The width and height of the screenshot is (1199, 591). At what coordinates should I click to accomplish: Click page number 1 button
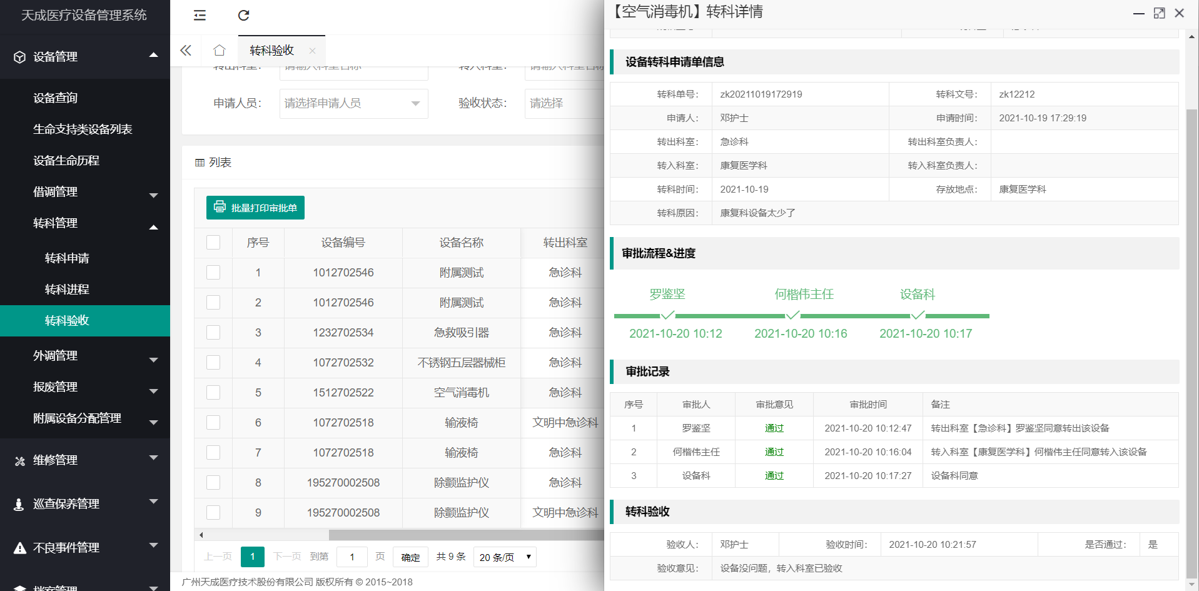coord(253,557)
